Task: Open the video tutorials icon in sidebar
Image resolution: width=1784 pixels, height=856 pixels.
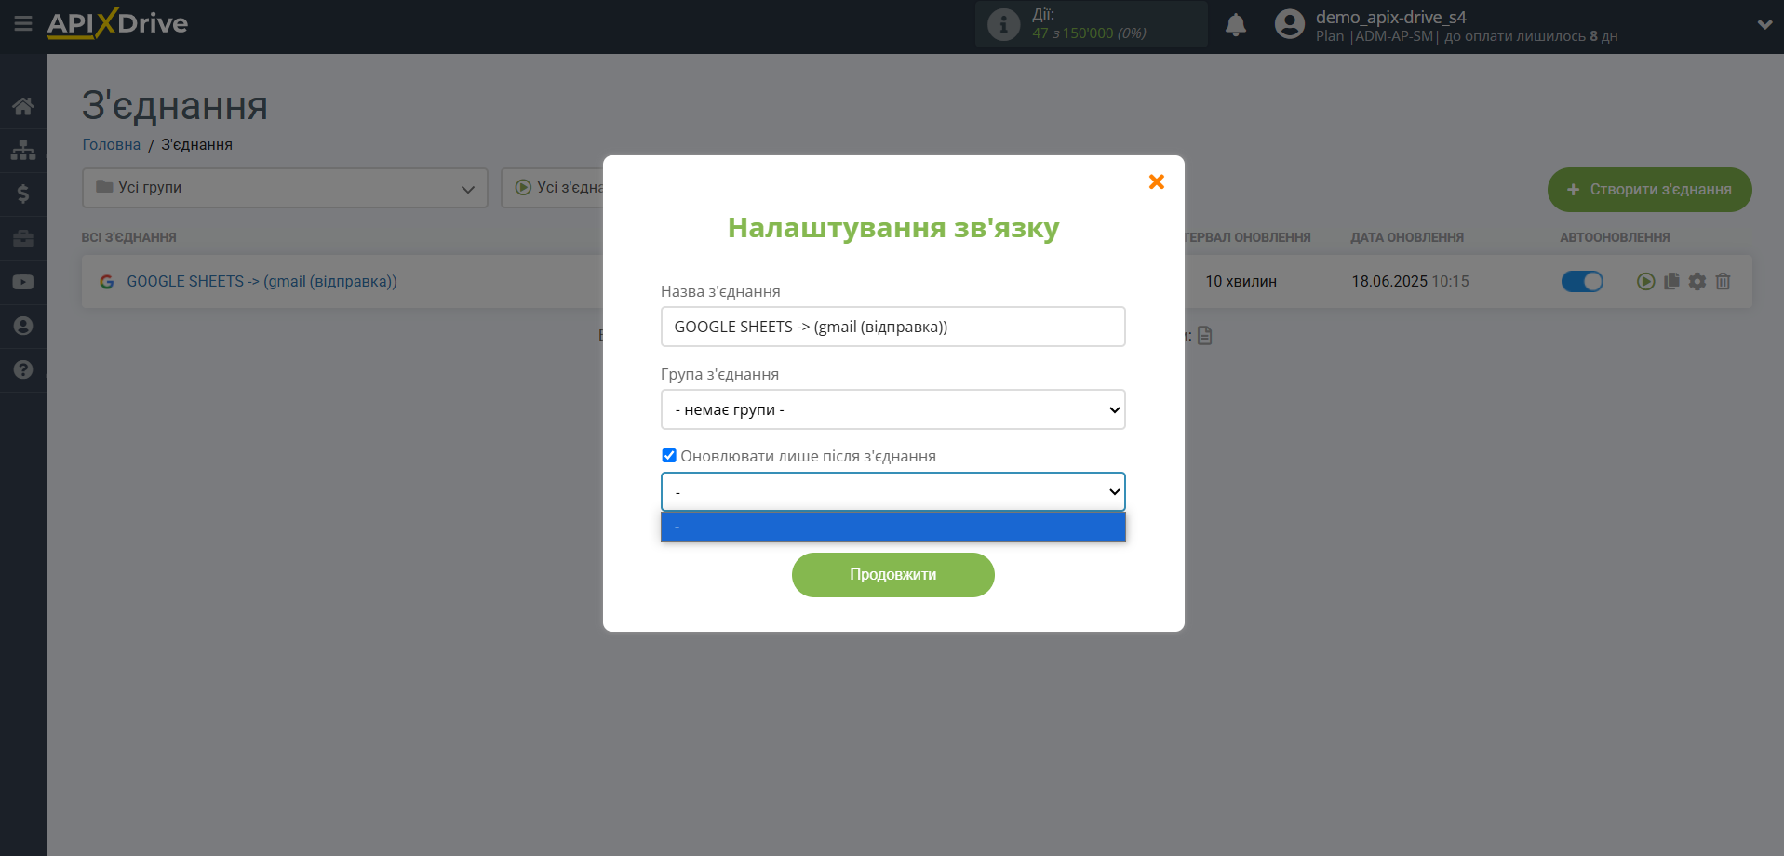Action: click(x=23, y=282)
